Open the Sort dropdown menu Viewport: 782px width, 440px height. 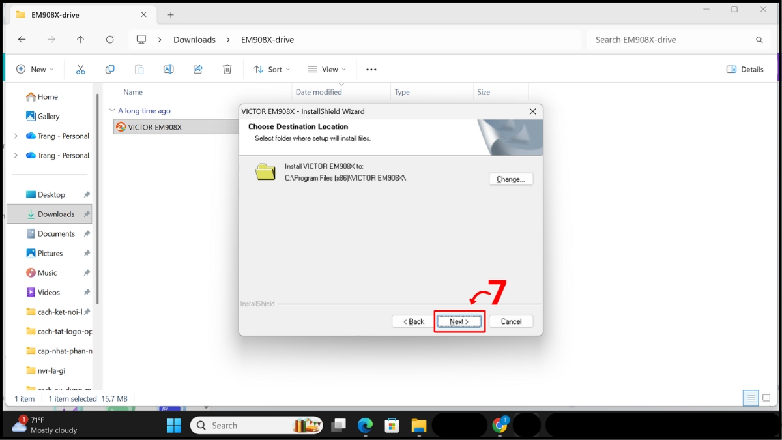click(x=272, y=69)
